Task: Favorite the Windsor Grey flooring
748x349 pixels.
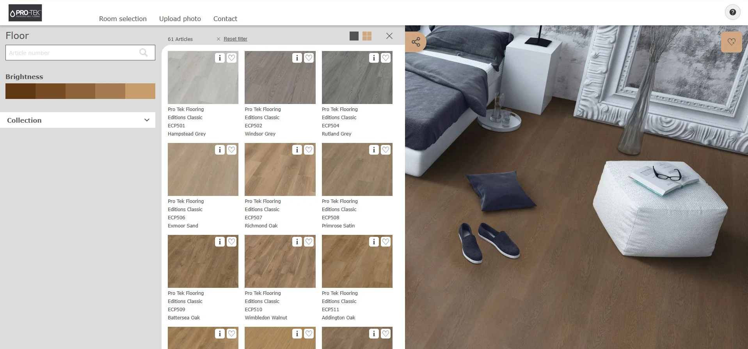Action: click(x=309, y=58)
